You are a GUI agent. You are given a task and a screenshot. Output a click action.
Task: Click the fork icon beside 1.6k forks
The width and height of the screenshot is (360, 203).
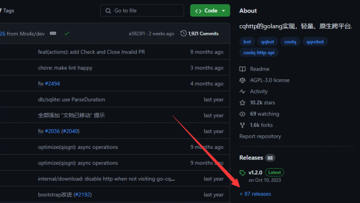242,125
